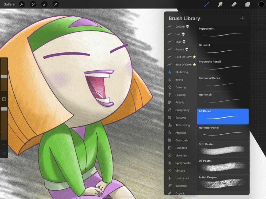The height and width of the screenshot is (199, 266).
Task: Click the 'Brush Library' title text
Action: tap(184, 18)
